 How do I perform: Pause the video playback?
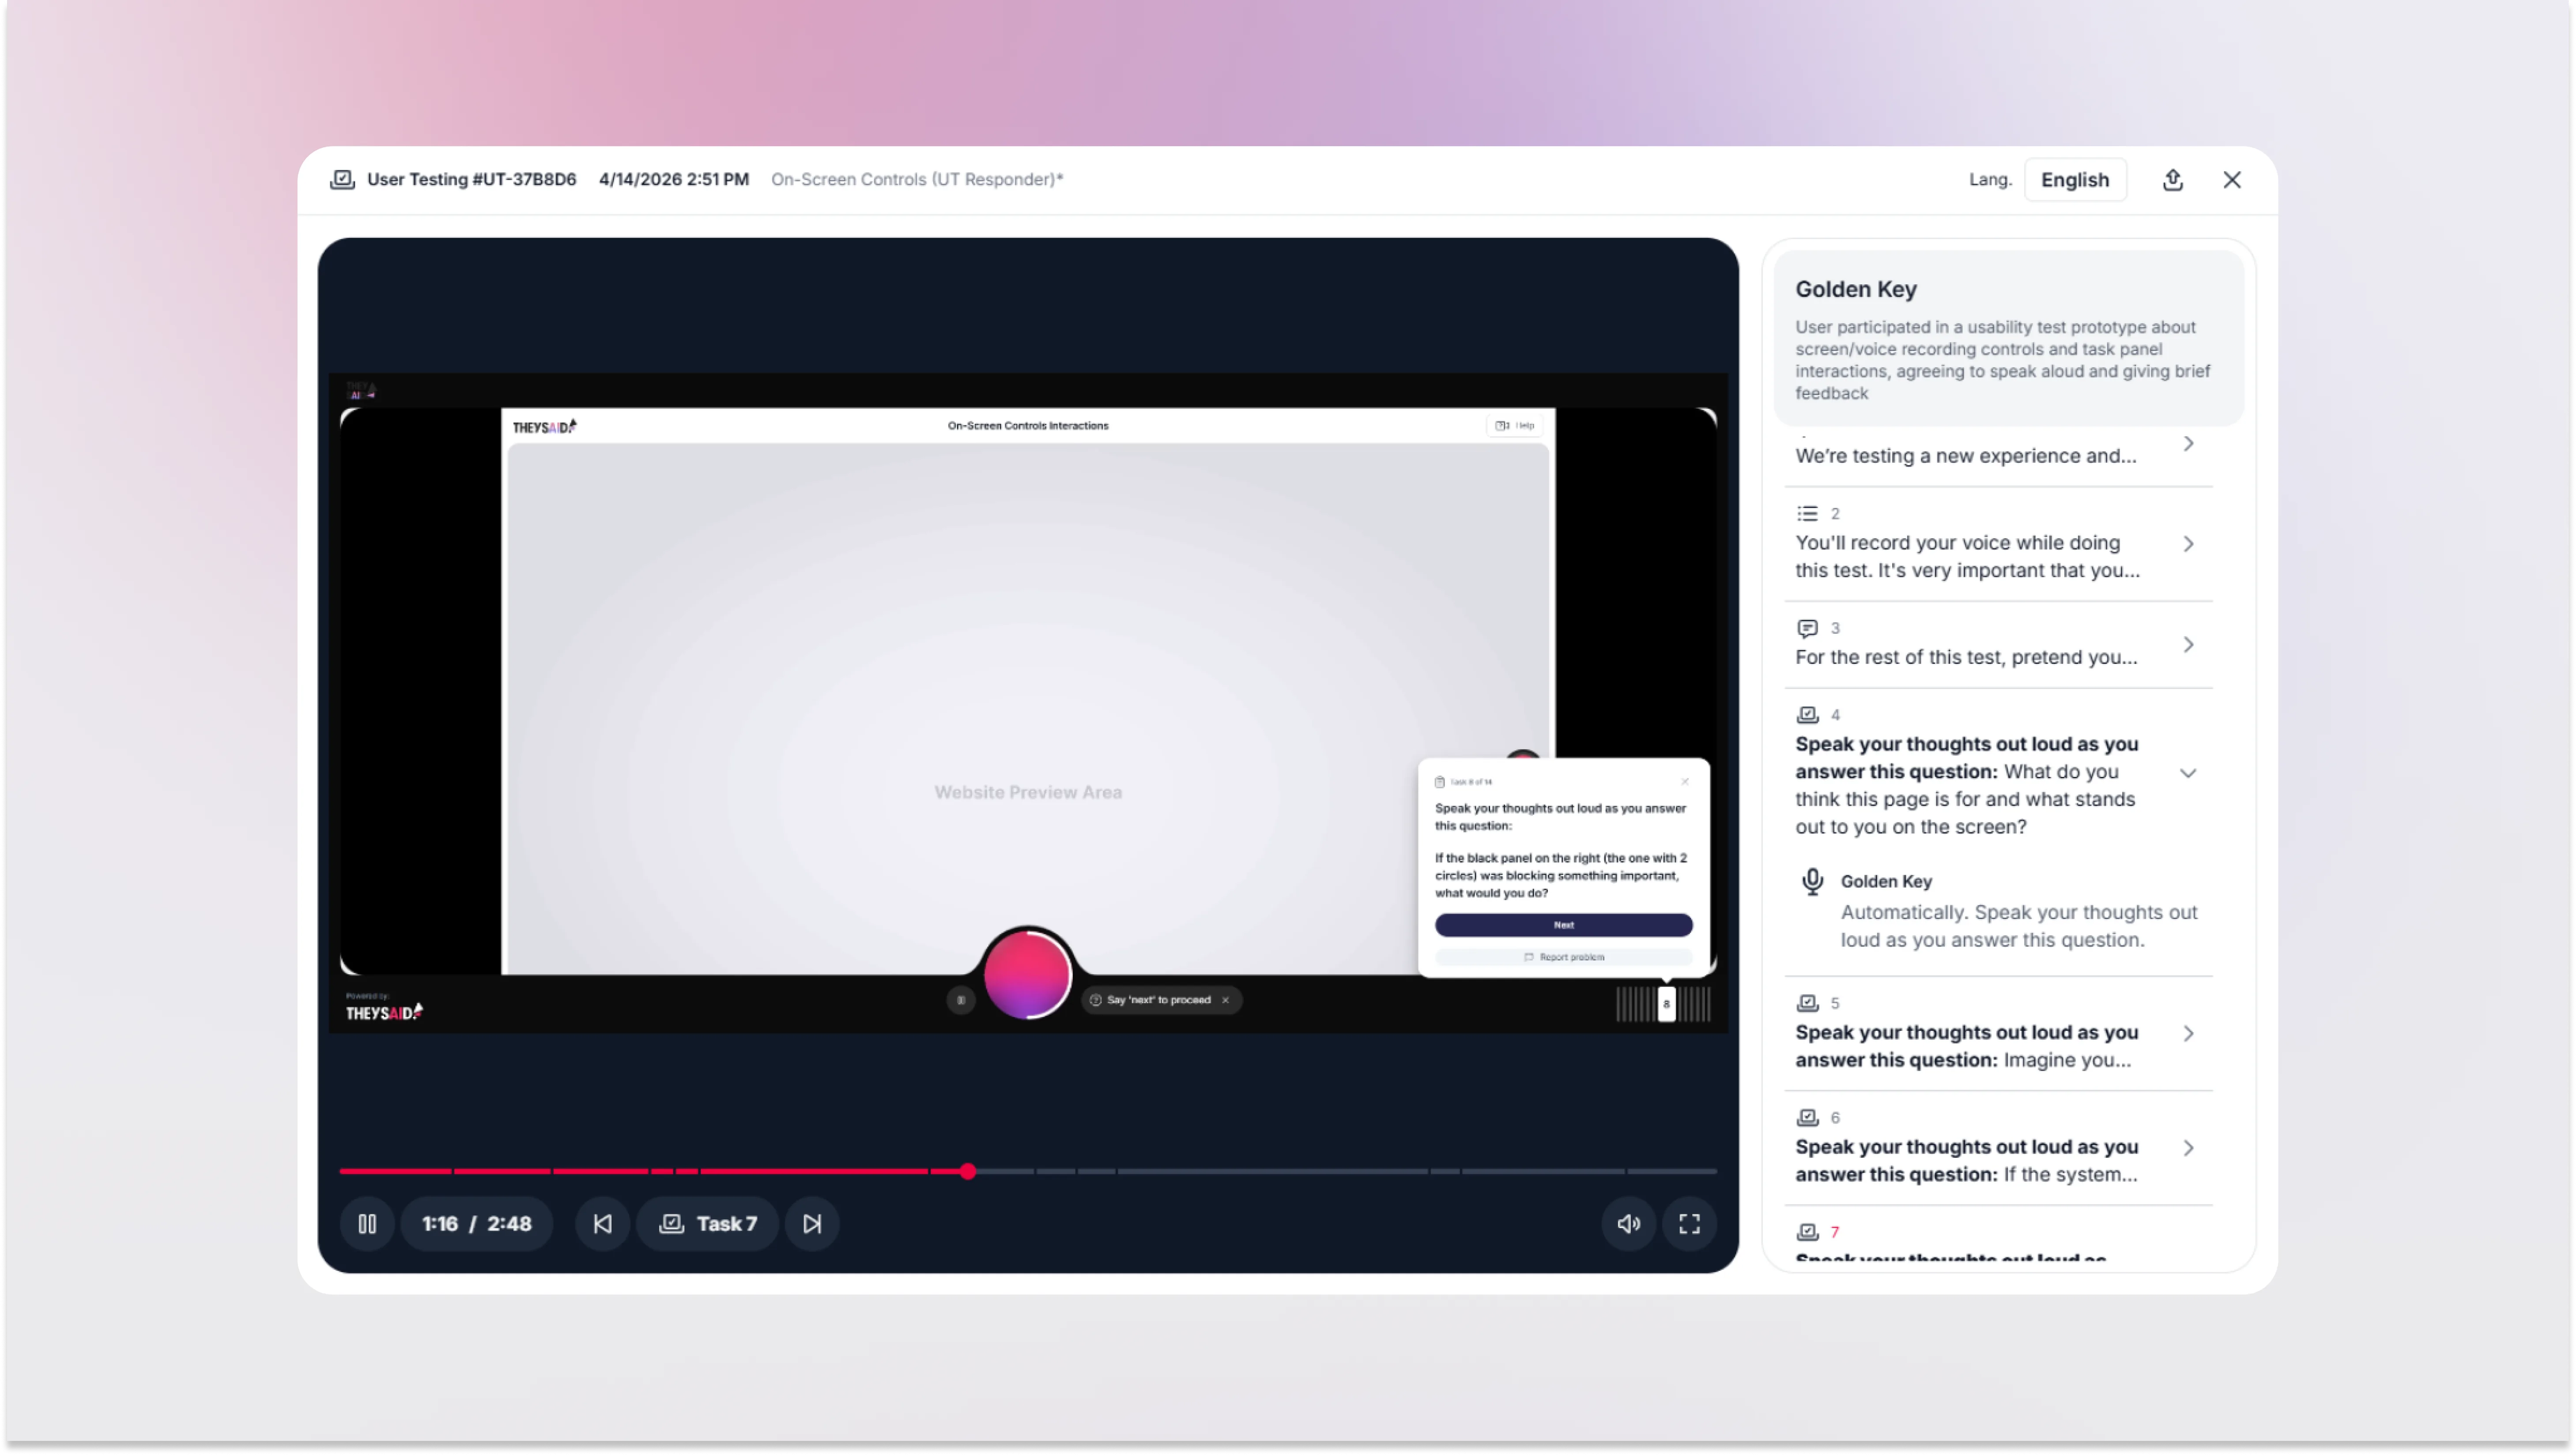(x=367, y=1224)
